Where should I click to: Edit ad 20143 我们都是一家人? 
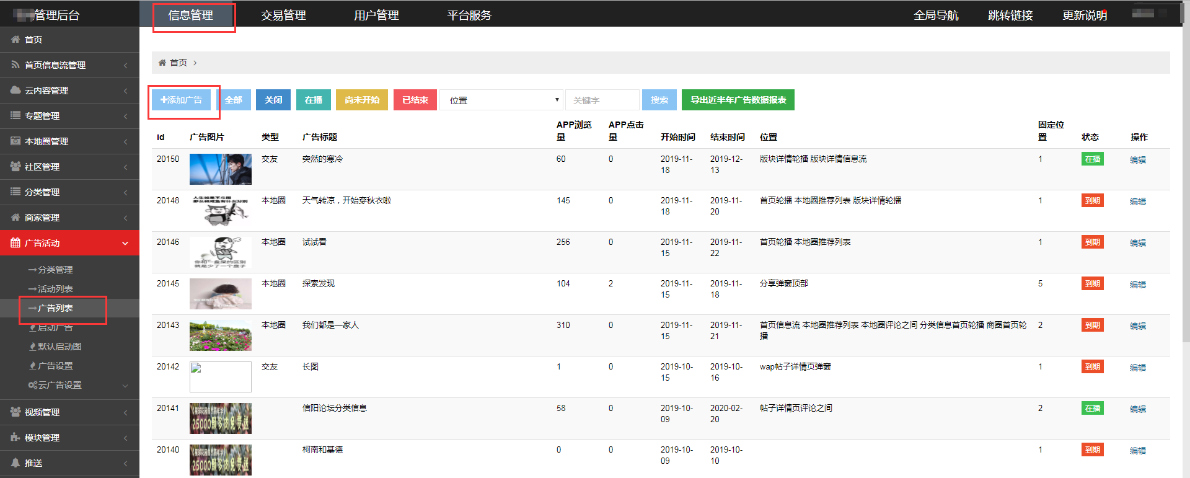(1138, 326)
